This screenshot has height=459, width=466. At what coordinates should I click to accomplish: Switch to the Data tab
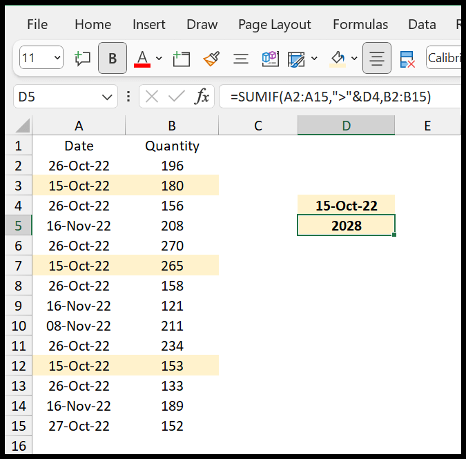point(422,24)
